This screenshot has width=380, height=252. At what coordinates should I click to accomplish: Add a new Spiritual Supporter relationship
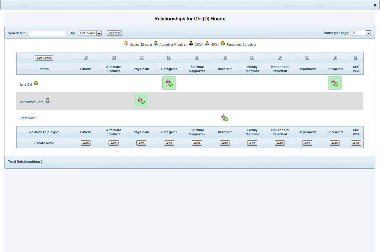(x=197, y=143)
